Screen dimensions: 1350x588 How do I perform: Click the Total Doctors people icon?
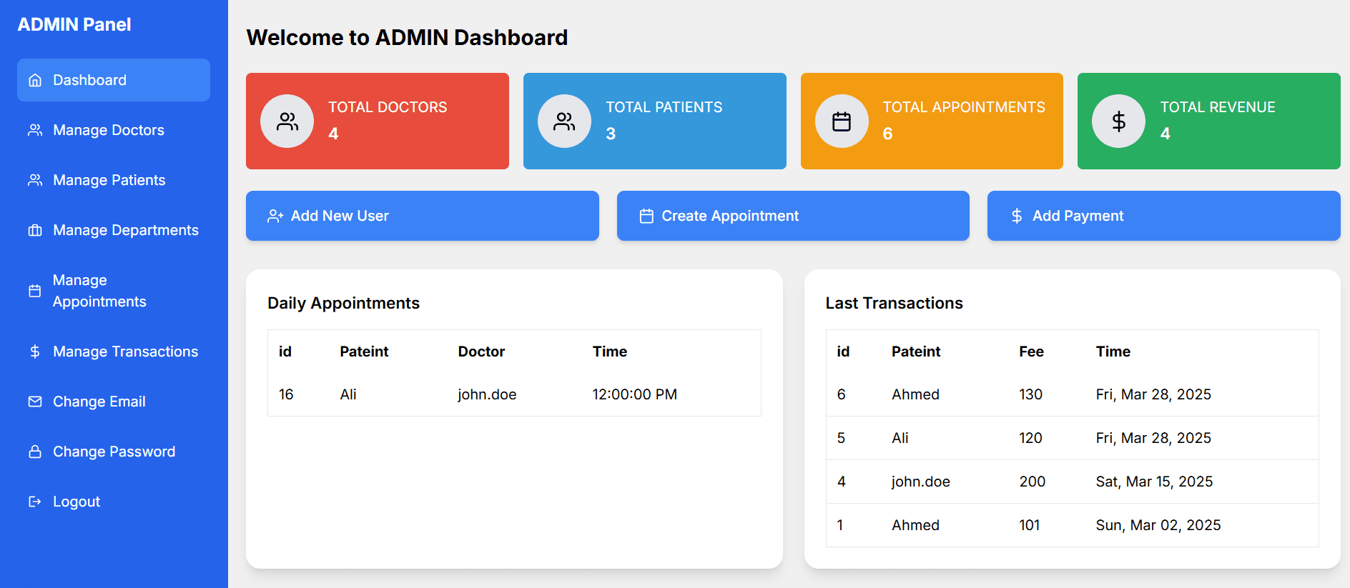(287, 121)
